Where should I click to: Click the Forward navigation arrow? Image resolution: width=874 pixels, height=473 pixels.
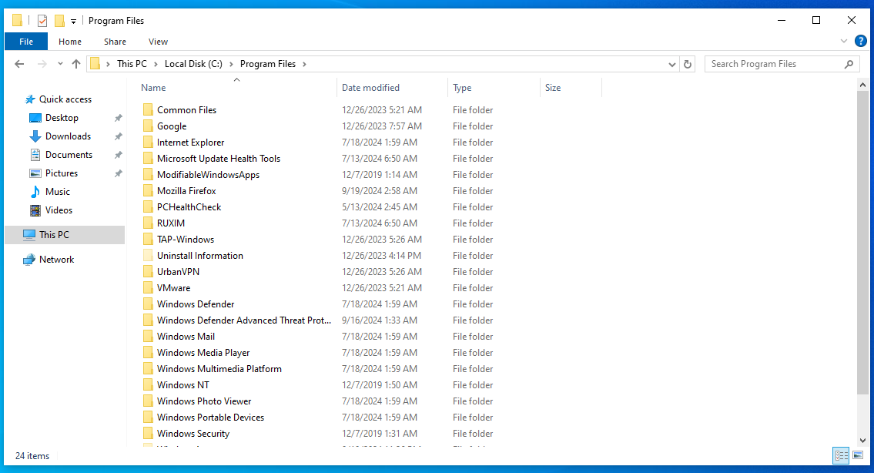pos(42,64)
